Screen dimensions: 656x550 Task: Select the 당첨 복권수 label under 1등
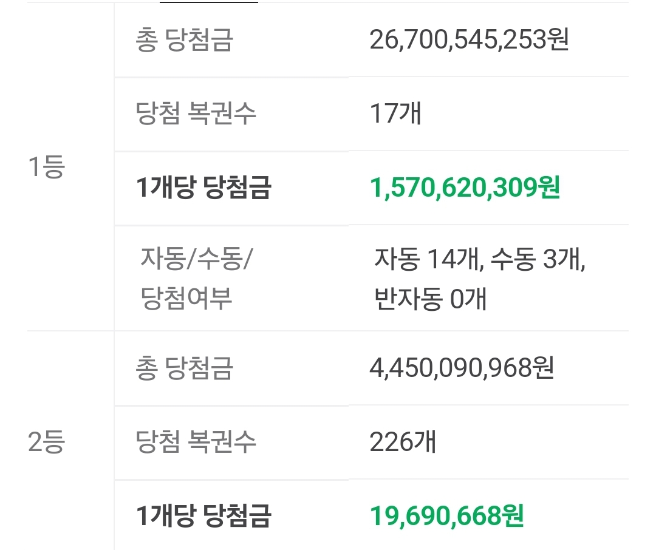click(196, 114)
